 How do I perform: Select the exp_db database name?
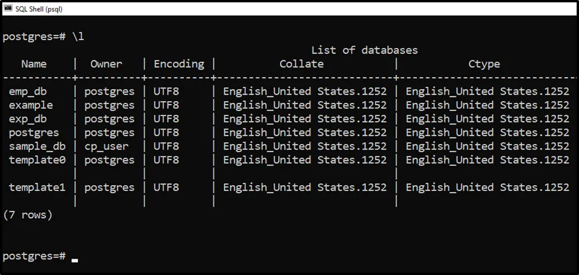click(x=28, y=119)
